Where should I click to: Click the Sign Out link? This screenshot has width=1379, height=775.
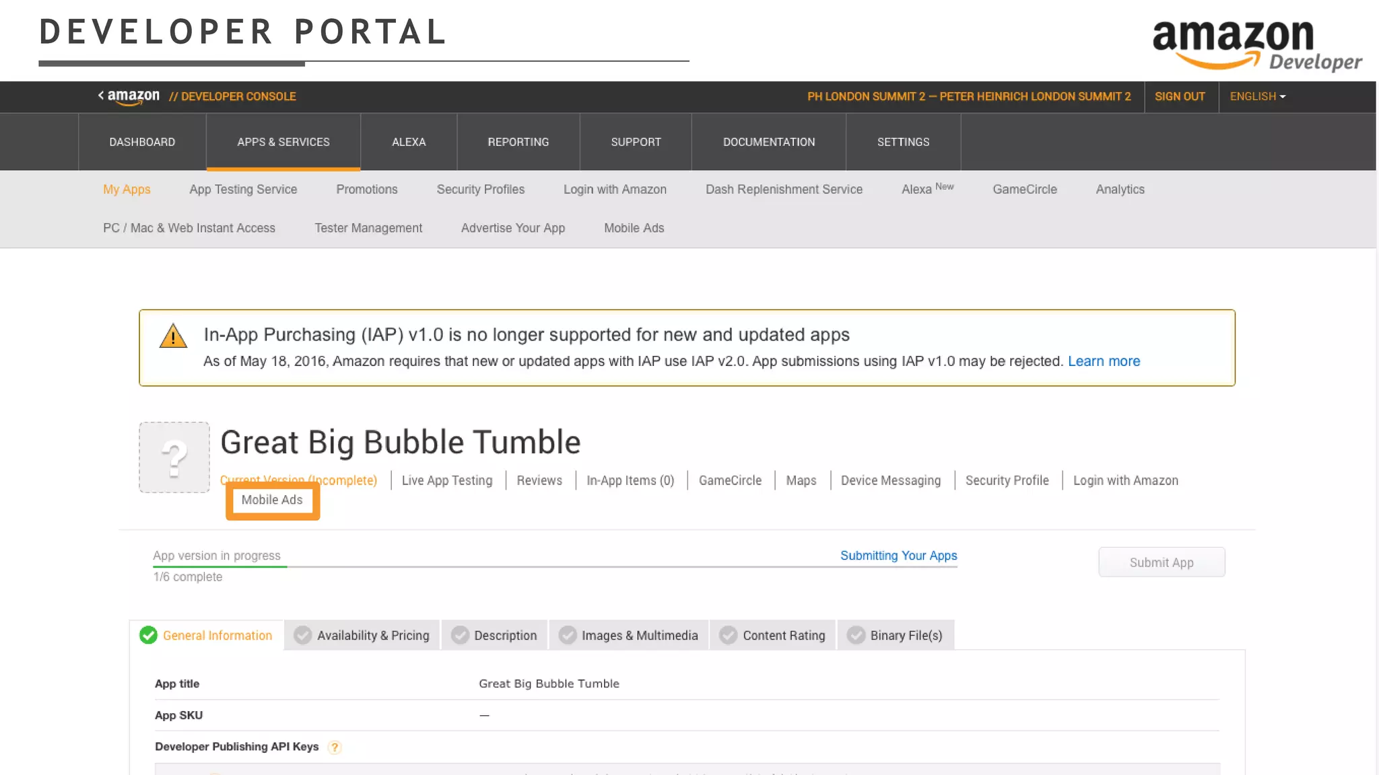pos(1180,96)
